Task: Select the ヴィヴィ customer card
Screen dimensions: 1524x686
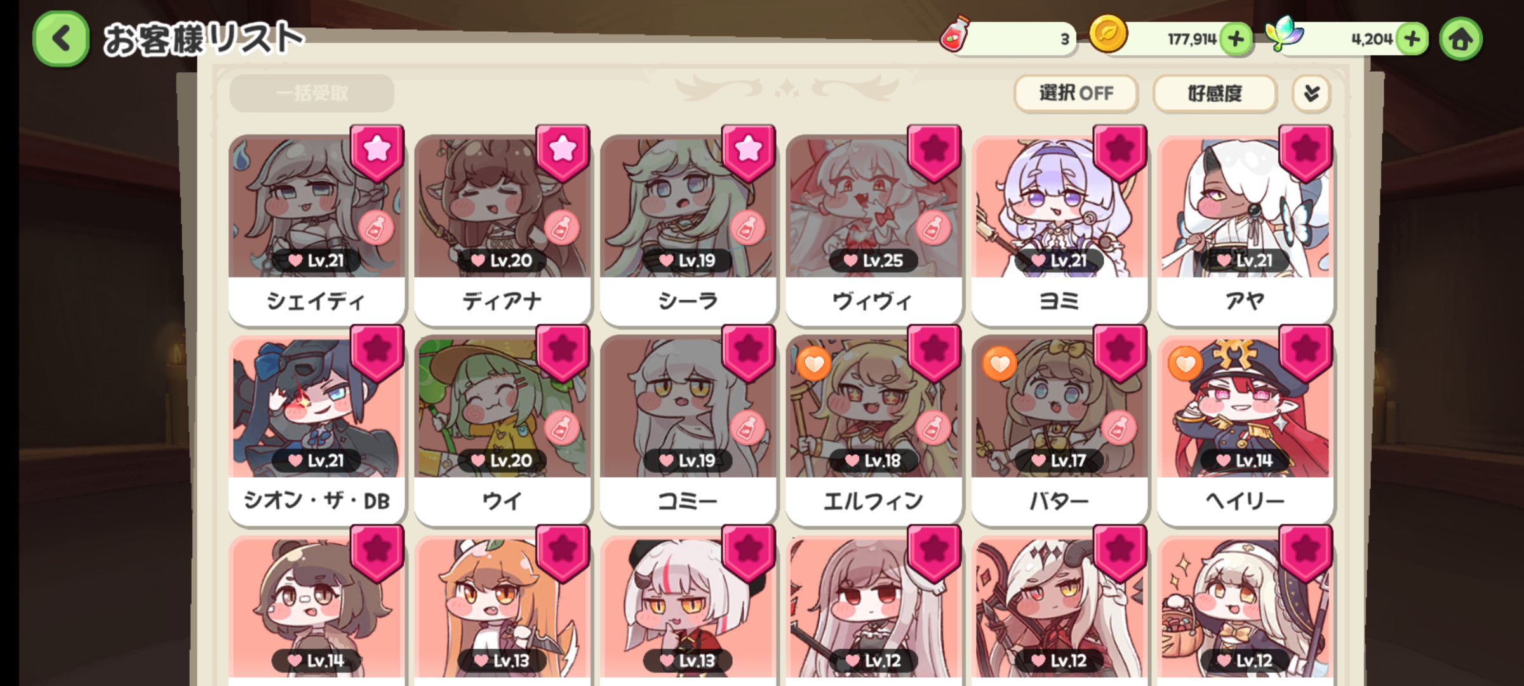Action: [x=874, y=229]
